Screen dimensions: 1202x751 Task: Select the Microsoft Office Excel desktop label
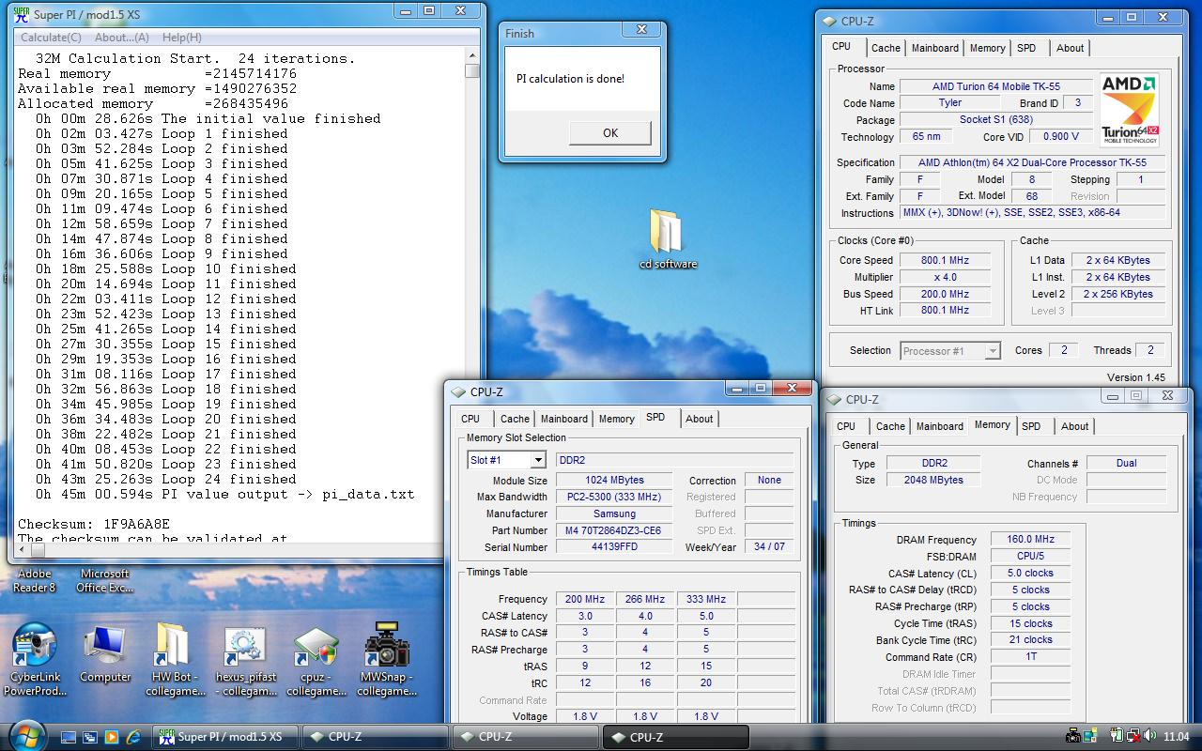[x=105, y=580]
